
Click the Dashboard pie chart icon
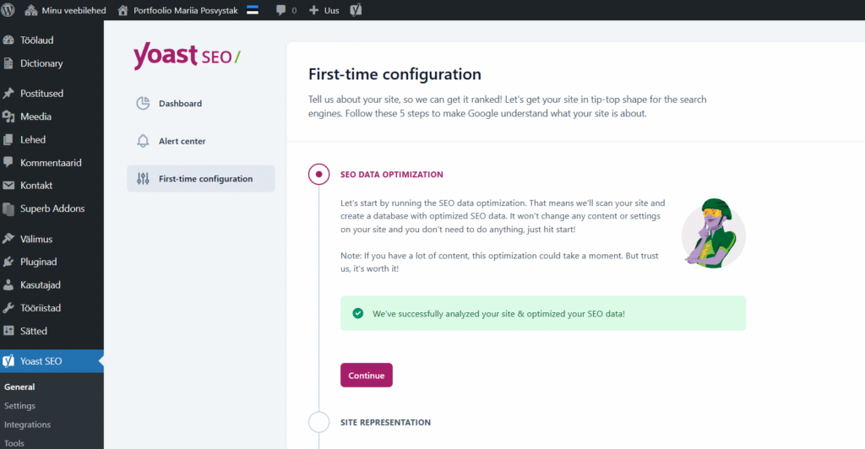click(x=143, y=104)
